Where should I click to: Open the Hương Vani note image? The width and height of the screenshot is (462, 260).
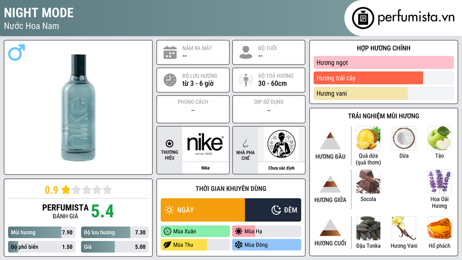pos(404,228)
